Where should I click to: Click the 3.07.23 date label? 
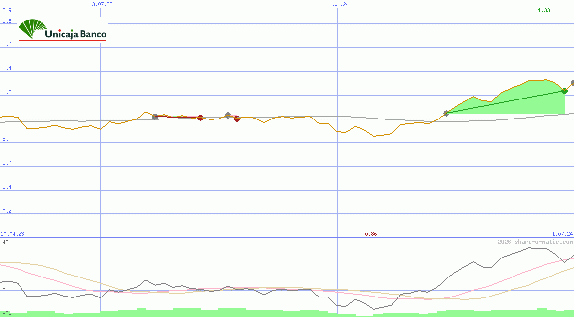point(102,4)
